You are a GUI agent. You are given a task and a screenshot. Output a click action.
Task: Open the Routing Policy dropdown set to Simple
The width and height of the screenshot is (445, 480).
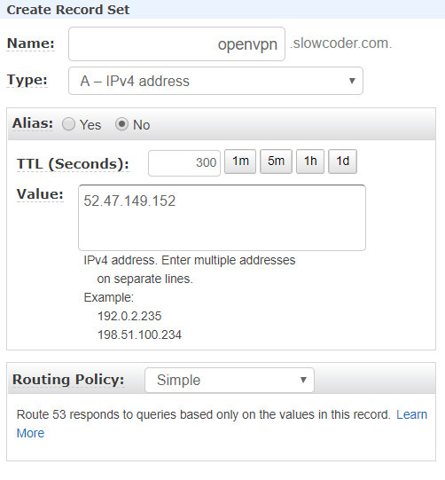pyautogui.click(x=230, y=380)
